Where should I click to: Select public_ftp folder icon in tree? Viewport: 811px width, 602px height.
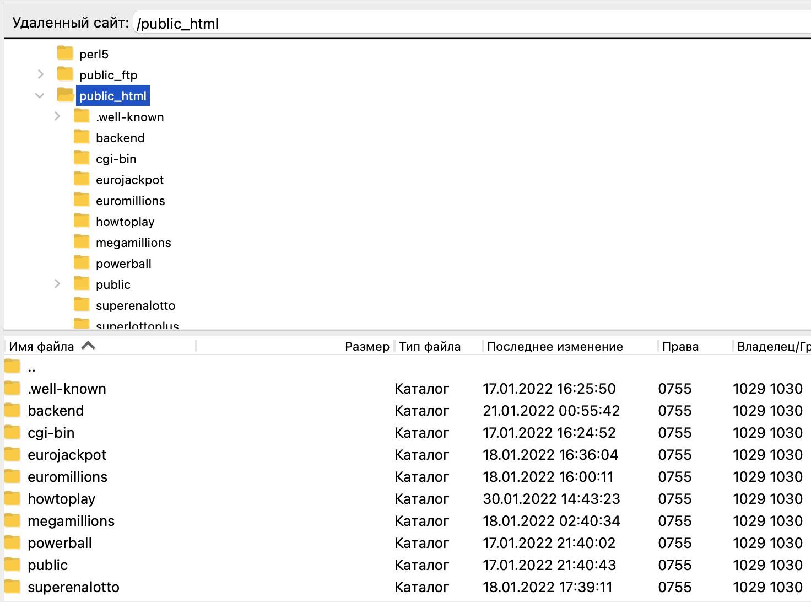[65, 74]
